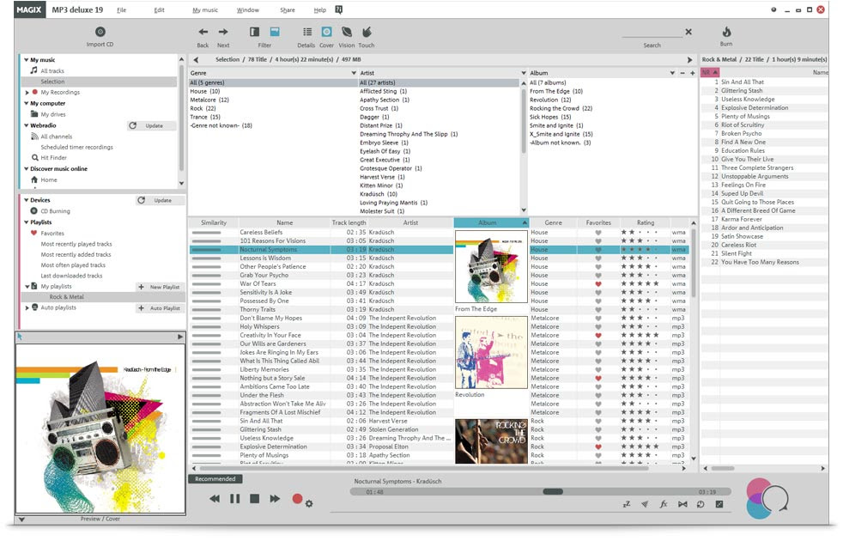Image resolution: width=843 pixels, height=541 pixels.
Task: Collapse the Webradio section
Action: (x=26, y=125)
